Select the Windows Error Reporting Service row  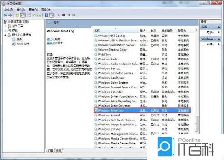[142, 101]
